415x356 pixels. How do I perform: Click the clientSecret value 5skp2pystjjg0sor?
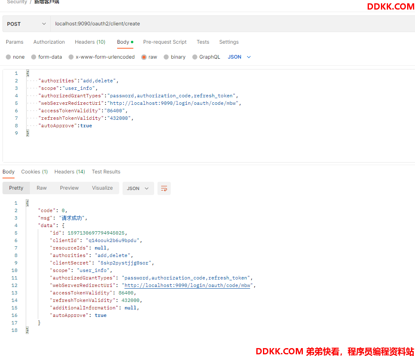click(x=124, y=263)
